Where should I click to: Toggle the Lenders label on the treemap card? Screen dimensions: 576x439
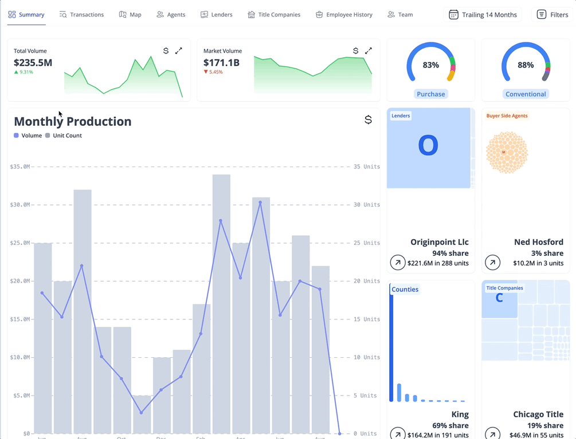[x=401, y=115]
